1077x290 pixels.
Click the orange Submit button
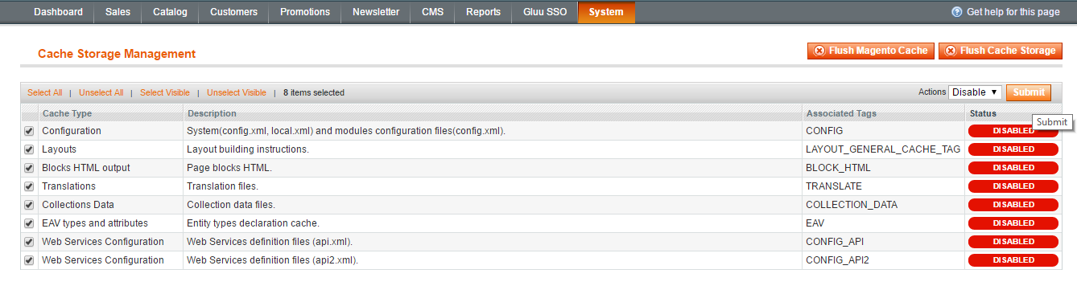tap(1029, 92)
